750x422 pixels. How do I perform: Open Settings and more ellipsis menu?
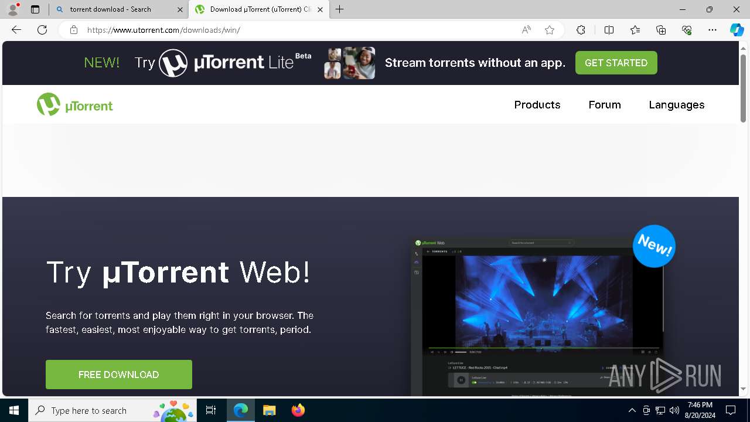(x=712, y=30)
